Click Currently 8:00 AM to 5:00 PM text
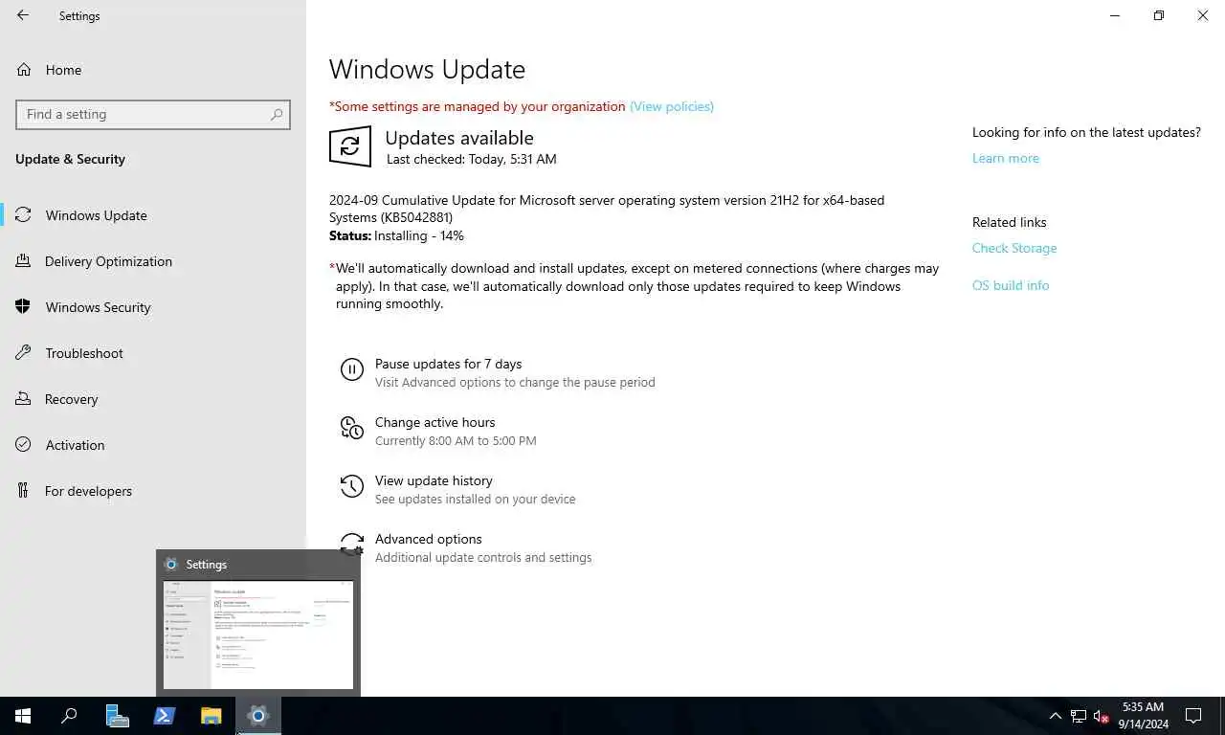The image size is (1225, 735). (x=456, y=441)
